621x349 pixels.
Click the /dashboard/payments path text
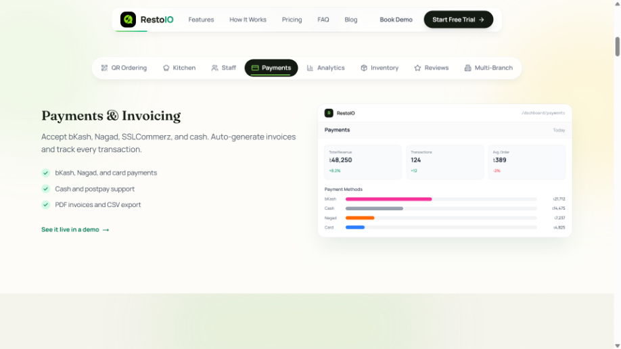[543, 113]
